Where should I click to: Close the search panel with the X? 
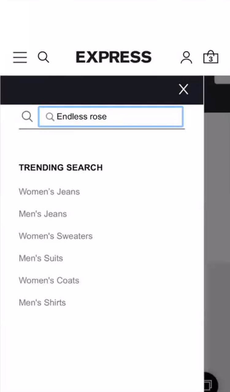click(183, 89)
